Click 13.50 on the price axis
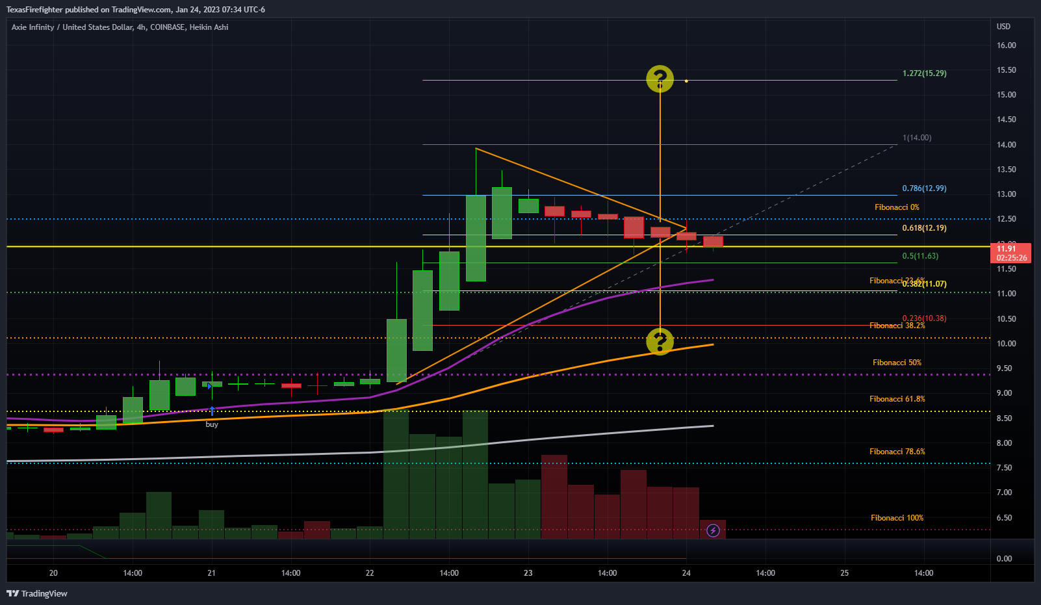 pyautogui.click(x=1007, y=170)
